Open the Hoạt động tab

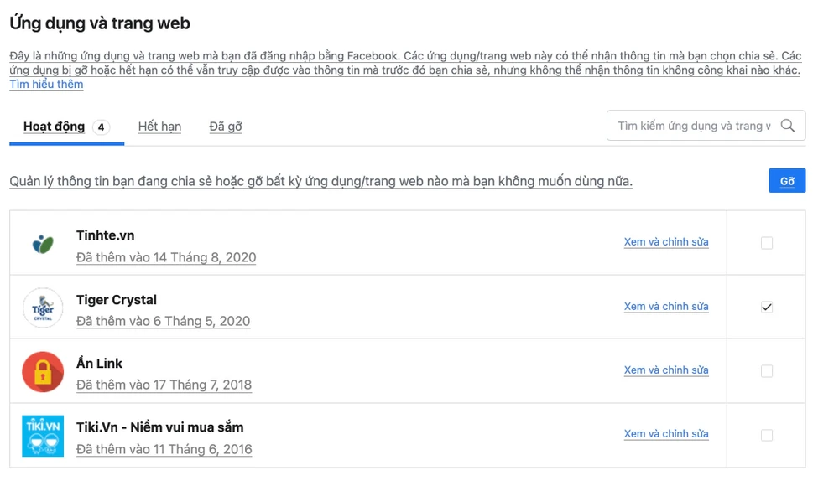[x=55, y=126]
